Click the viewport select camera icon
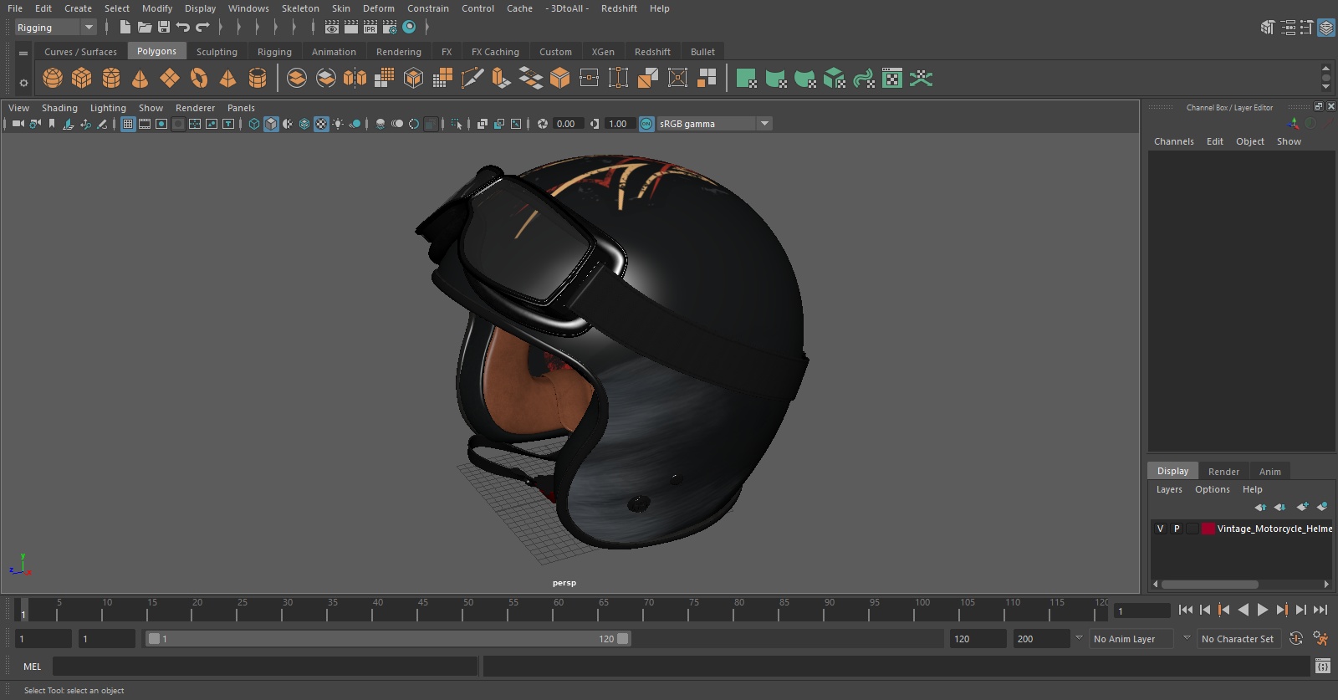Viewport: 1338px width, 700px height. click(x=18, y=124)
